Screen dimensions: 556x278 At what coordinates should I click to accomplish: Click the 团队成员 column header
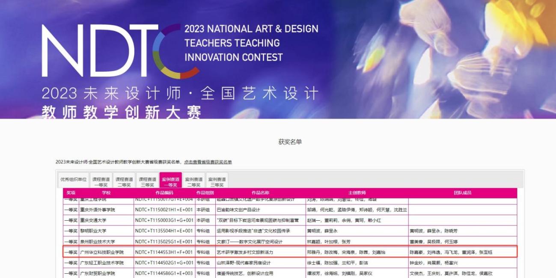click(462, 193)
